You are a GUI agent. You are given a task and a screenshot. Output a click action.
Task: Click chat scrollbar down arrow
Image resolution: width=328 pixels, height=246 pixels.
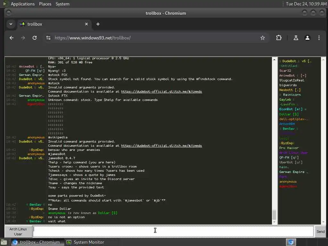274,222
